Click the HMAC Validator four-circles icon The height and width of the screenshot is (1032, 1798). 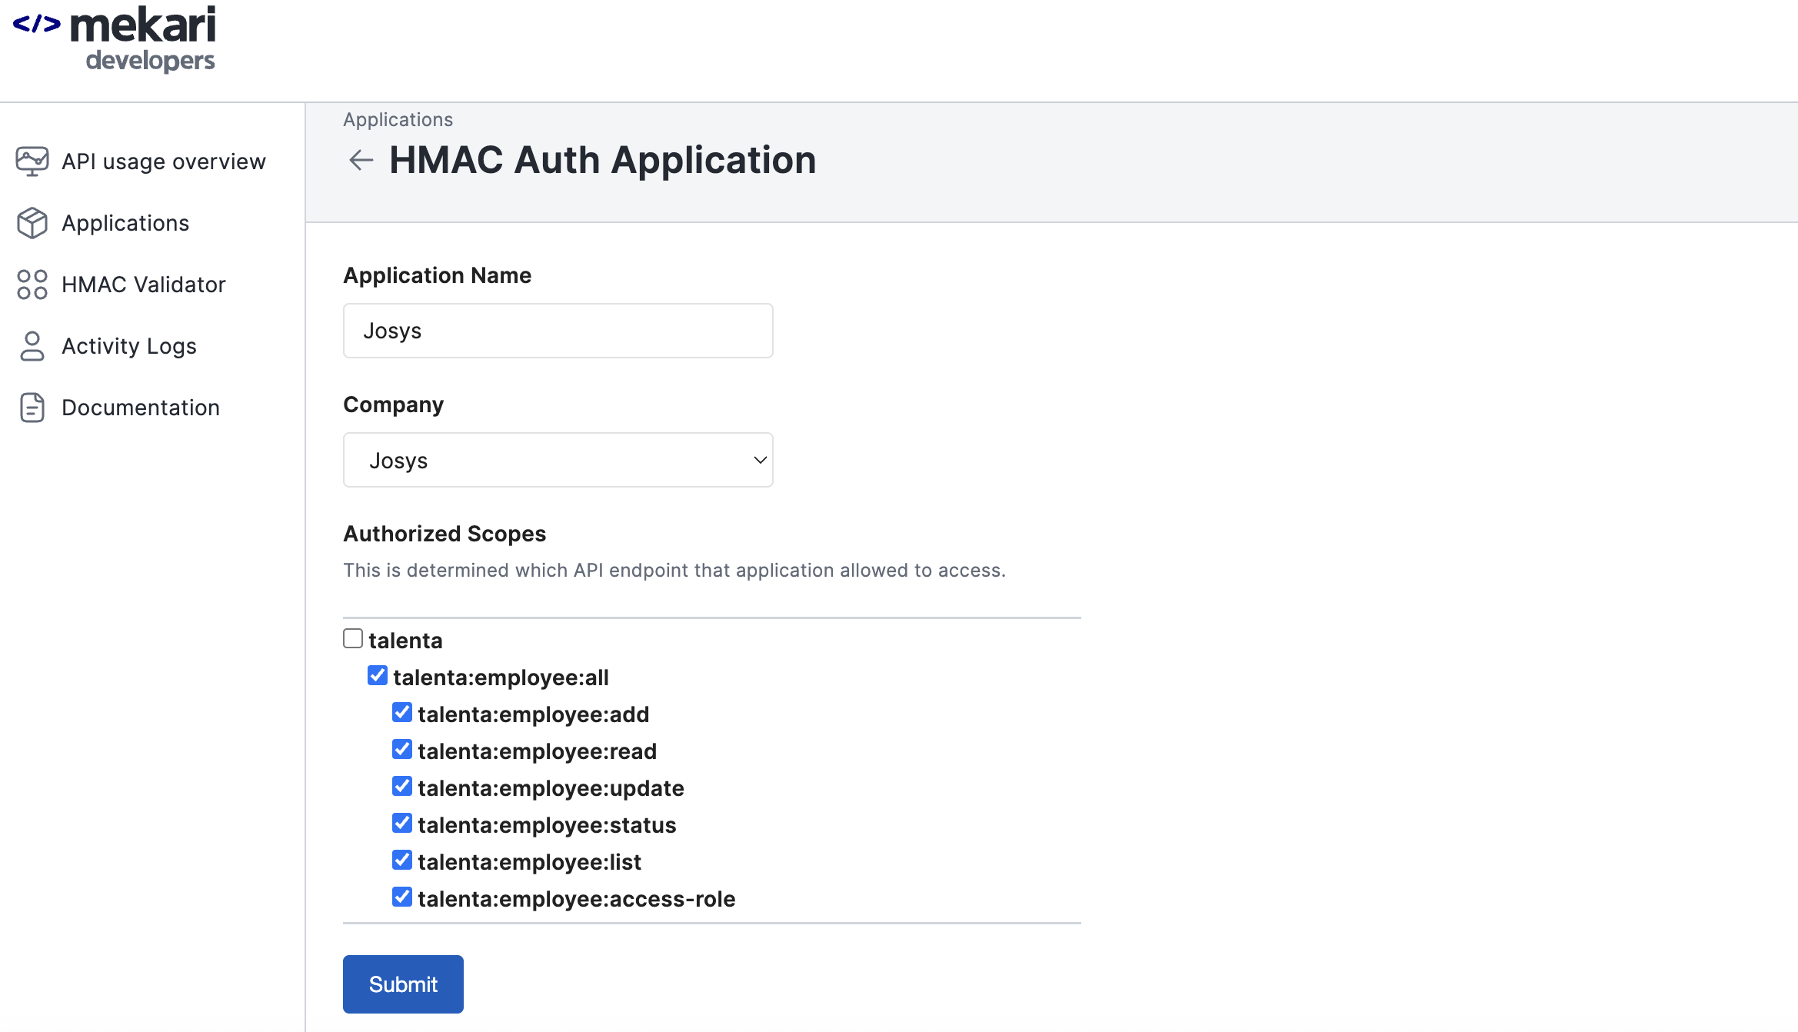pyautogui.click(x=32, y=285)
